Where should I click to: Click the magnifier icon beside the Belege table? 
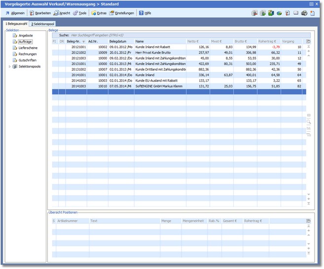pos(309,121)
